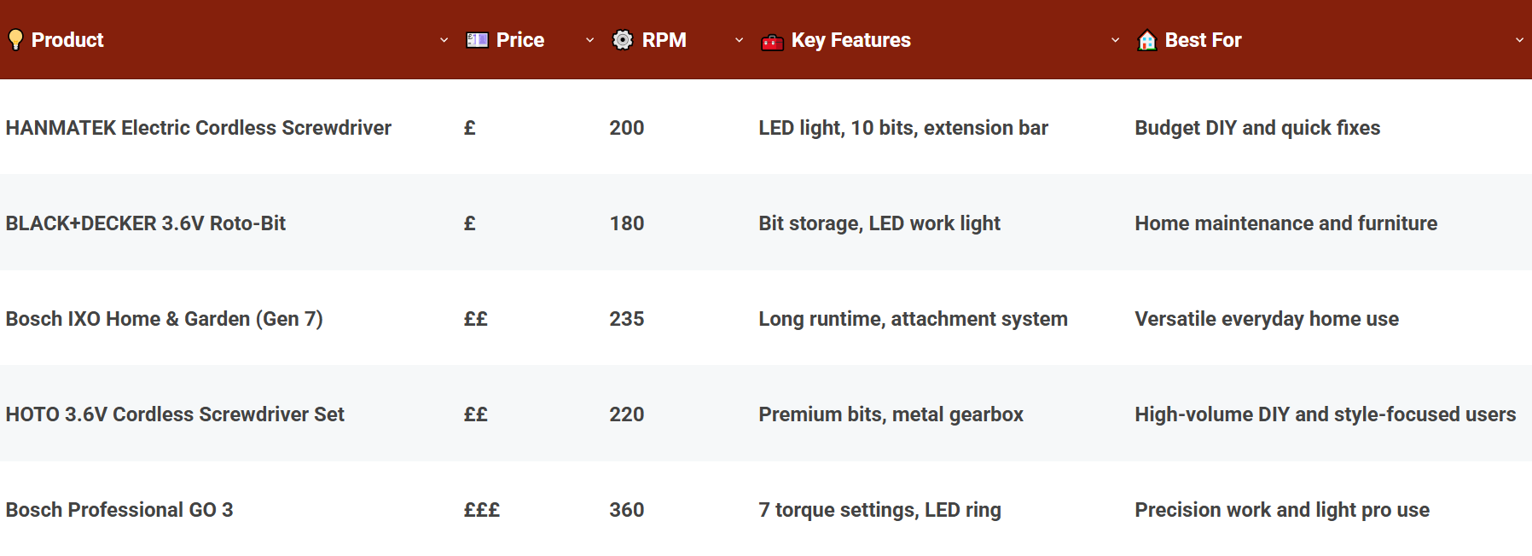
Task: Expand the Price column chevron menu
Action: tap(589, 40)
